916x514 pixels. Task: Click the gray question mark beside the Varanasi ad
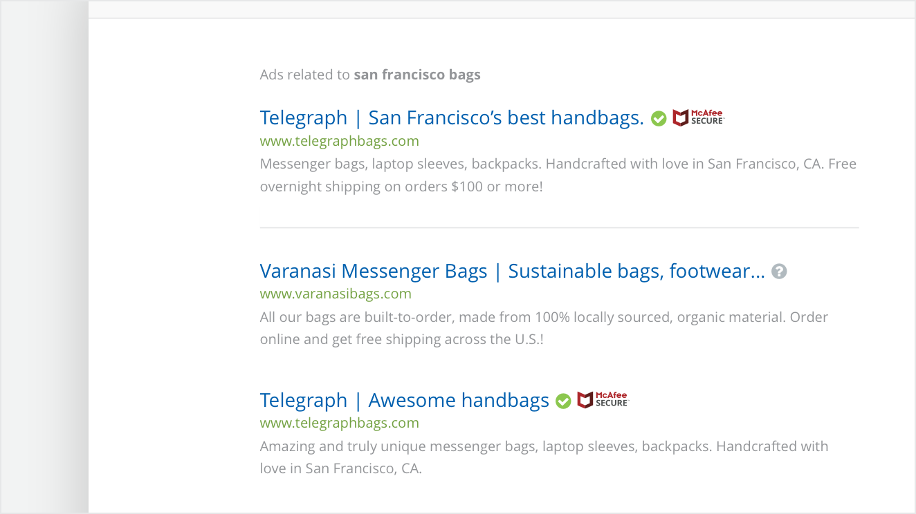point(779,272)
